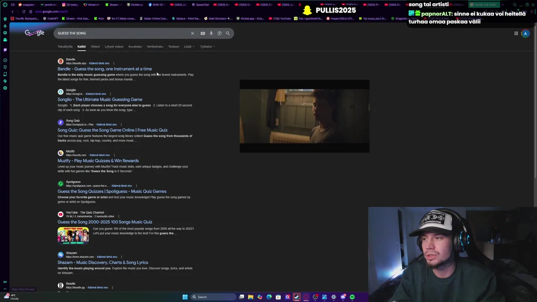Open options menu for Shazam result
Screen dimensions: 537x302
coord(122,257)
